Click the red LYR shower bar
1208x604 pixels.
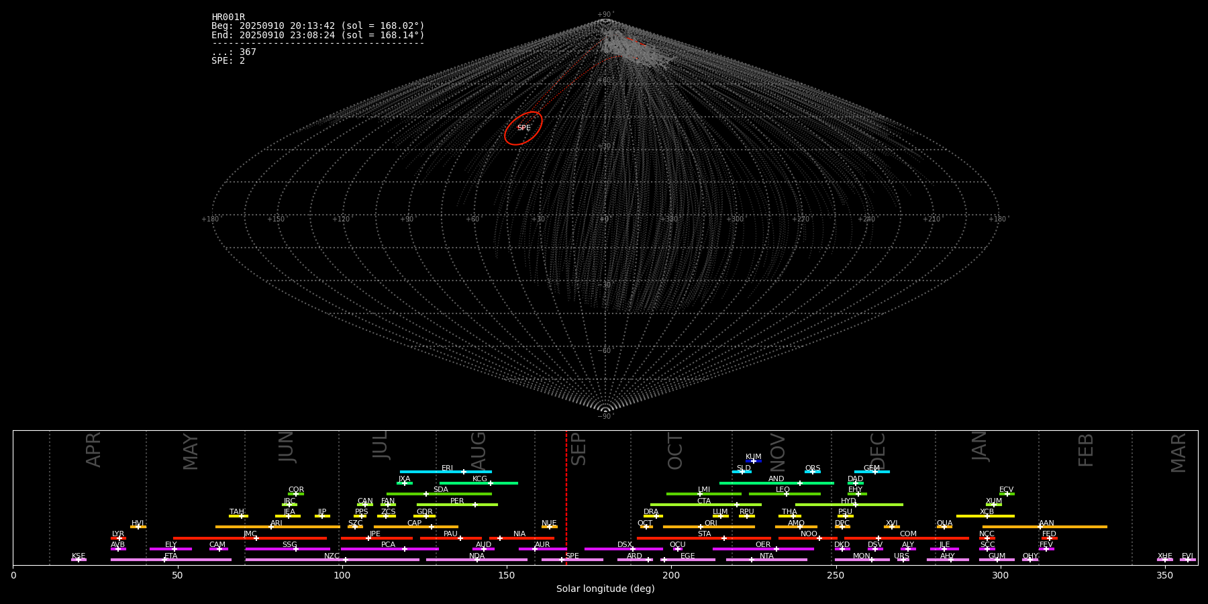[118, 538]
